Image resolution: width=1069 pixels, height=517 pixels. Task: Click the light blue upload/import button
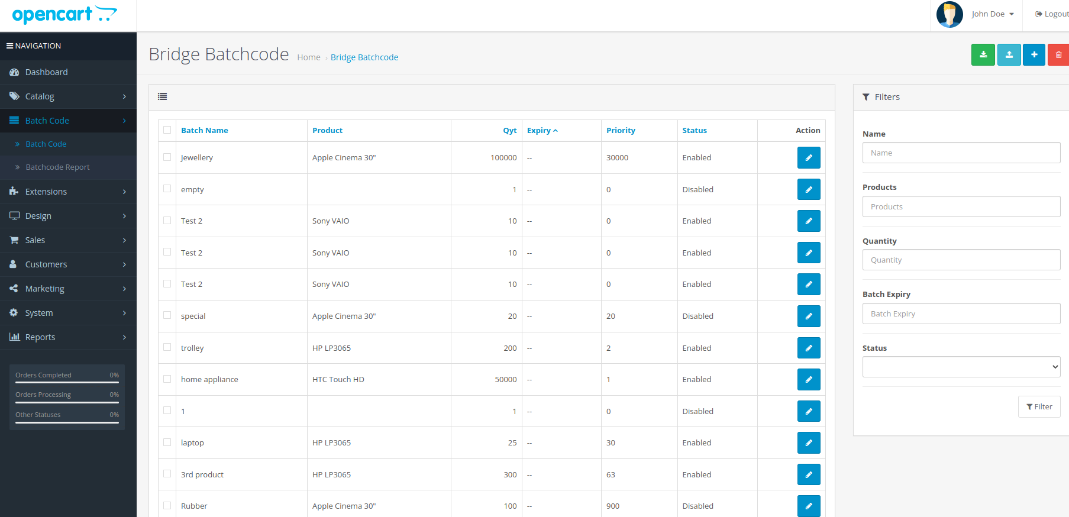tap(1009, 55)
